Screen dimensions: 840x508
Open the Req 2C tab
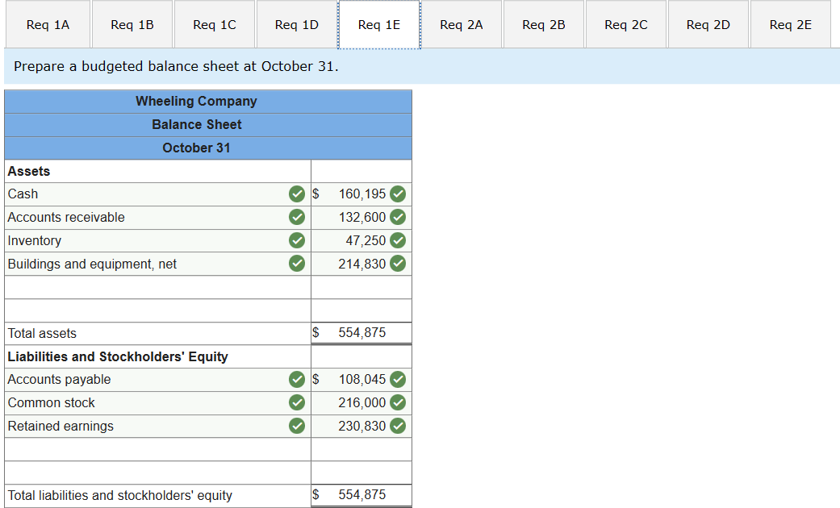pos(625,24)
